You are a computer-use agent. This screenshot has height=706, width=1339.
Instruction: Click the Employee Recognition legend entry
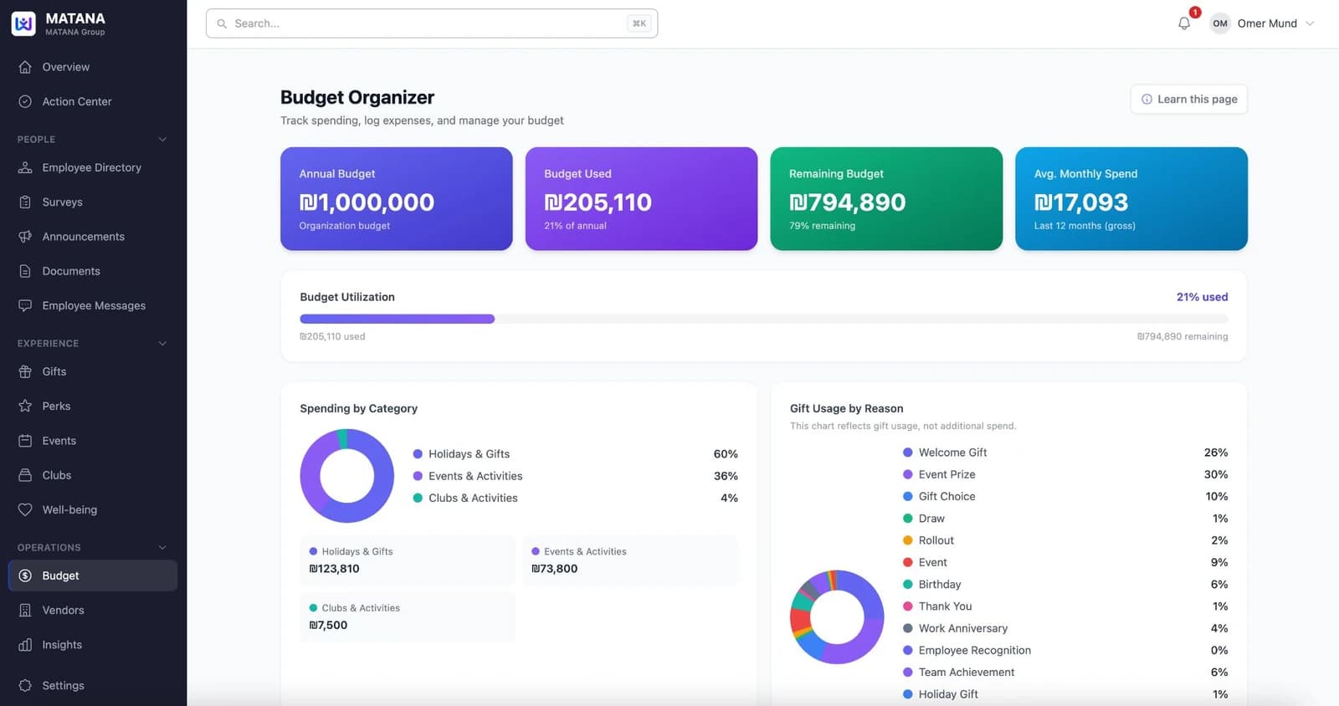click(1065, 650)
